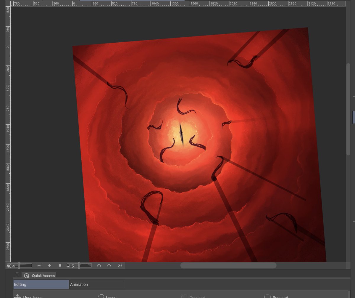Select the Quick Access palette tab
This screenshot has width=355, height=298.
click(40, 275)
